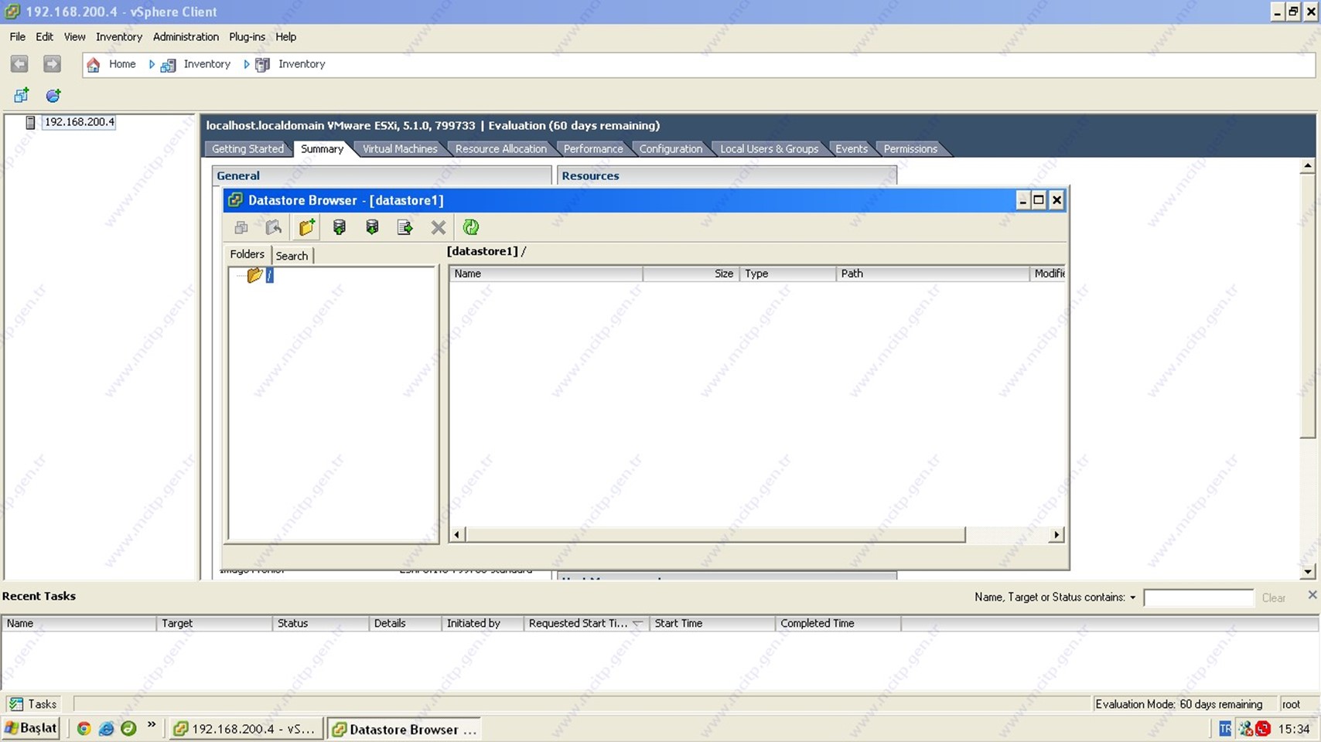Image resolution: width=1321 pixels, height=742 pixels.
Task: Click the Datastore Browser title bar icon
Action: pos(235,200)
